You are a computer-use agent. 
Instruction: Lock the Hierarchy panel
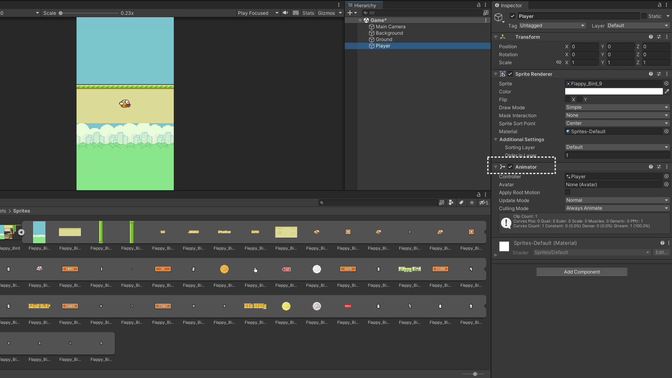[x=479, y=5]
